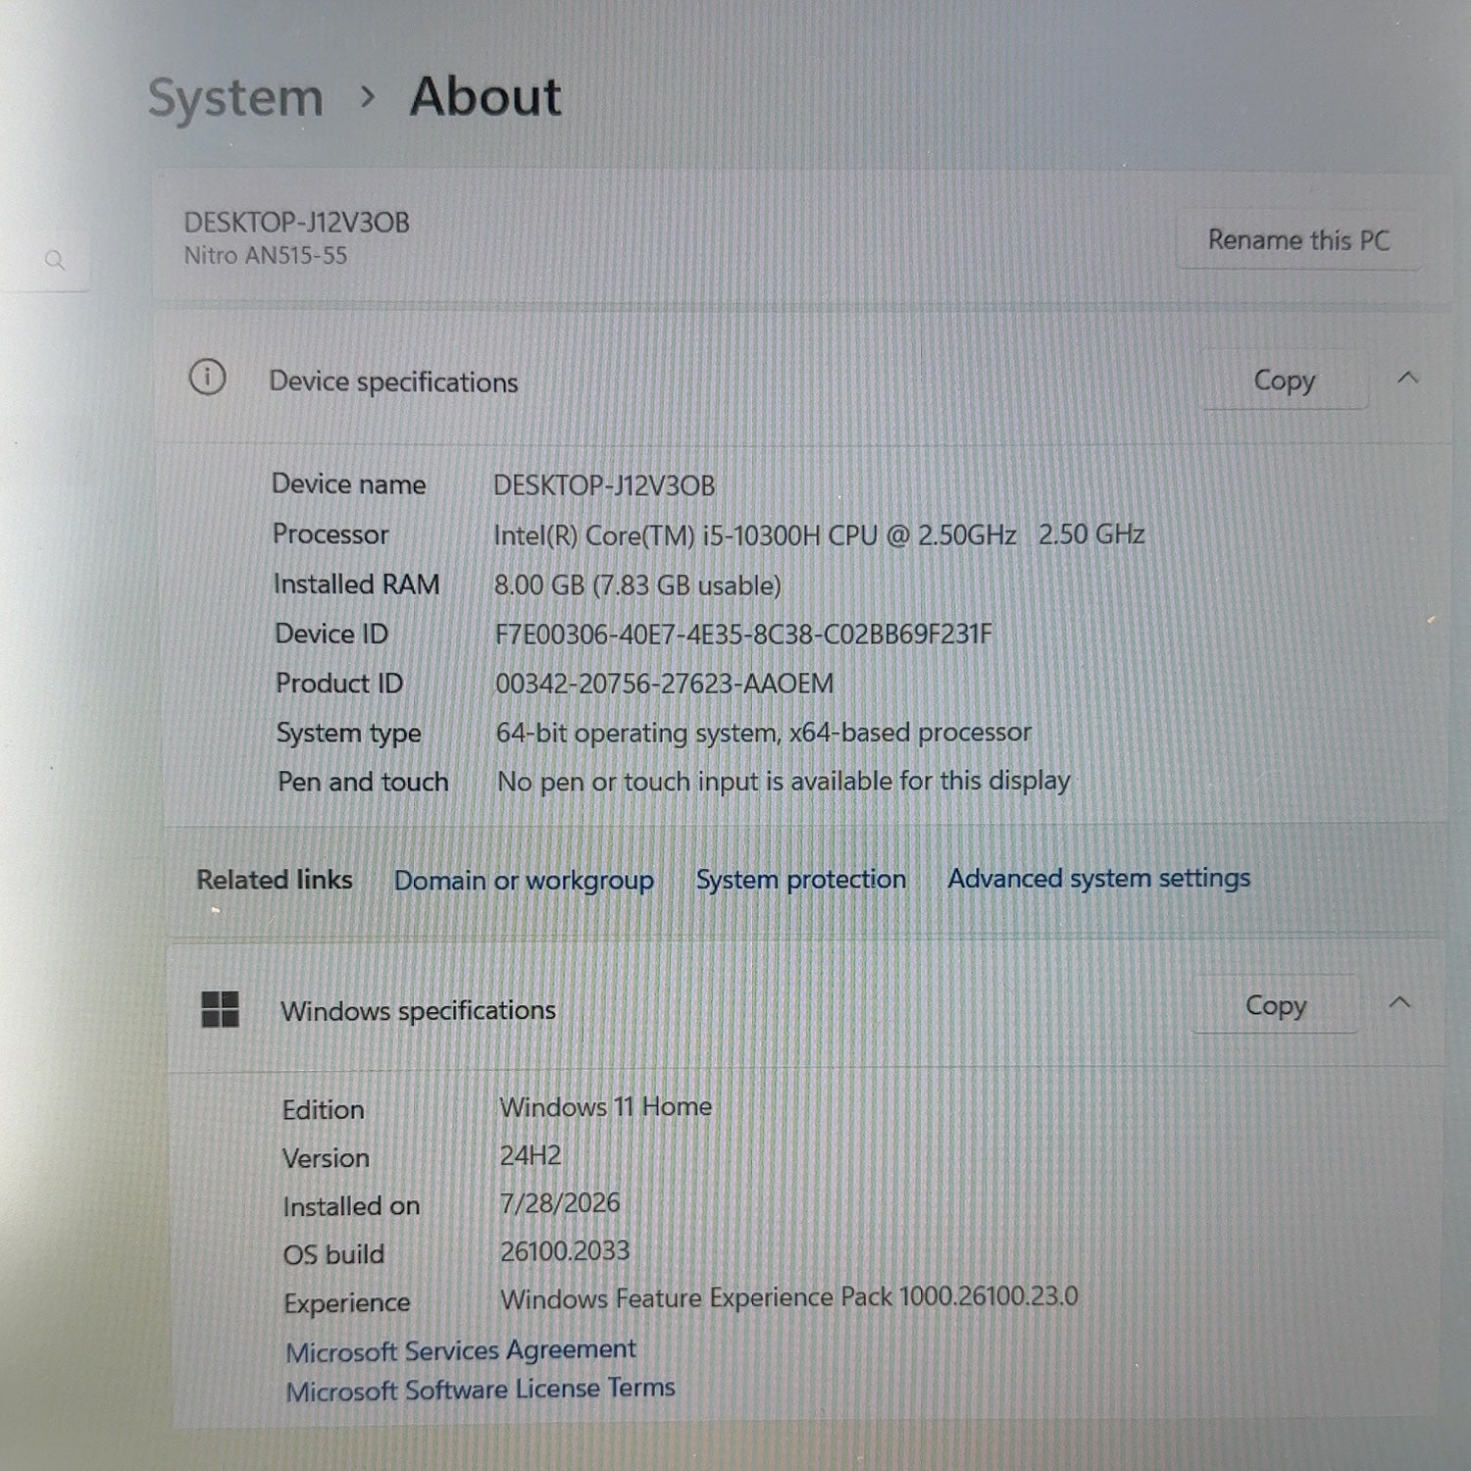Click the About breadcrumb title
This screenshot has height=1471, width=1471.
(485, 97)
